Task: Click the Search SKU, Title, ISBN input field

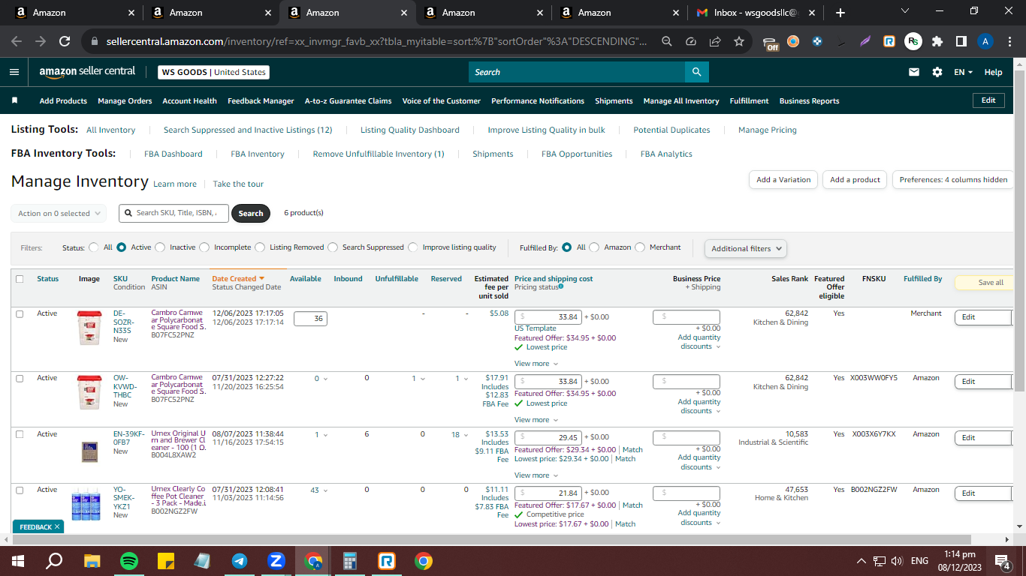Action: point(174,213)
